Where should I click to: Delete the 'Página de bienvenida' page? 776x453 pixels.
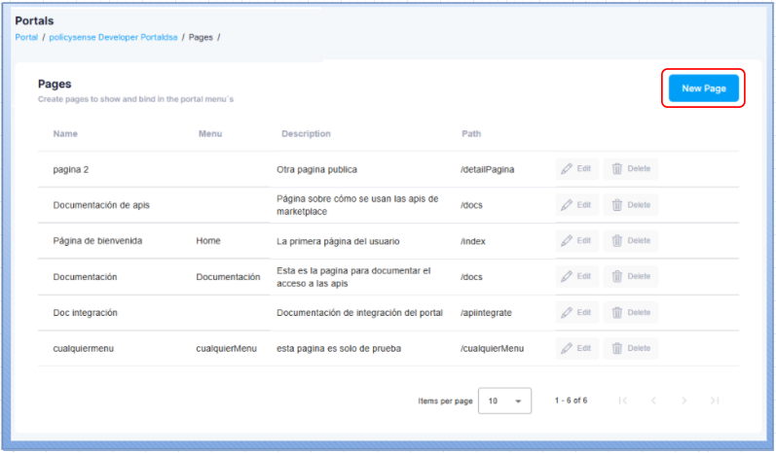pos(630,241)
